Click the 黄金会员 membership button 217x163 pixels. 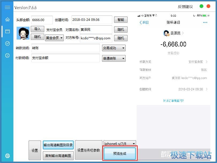[x=54, y=38]
